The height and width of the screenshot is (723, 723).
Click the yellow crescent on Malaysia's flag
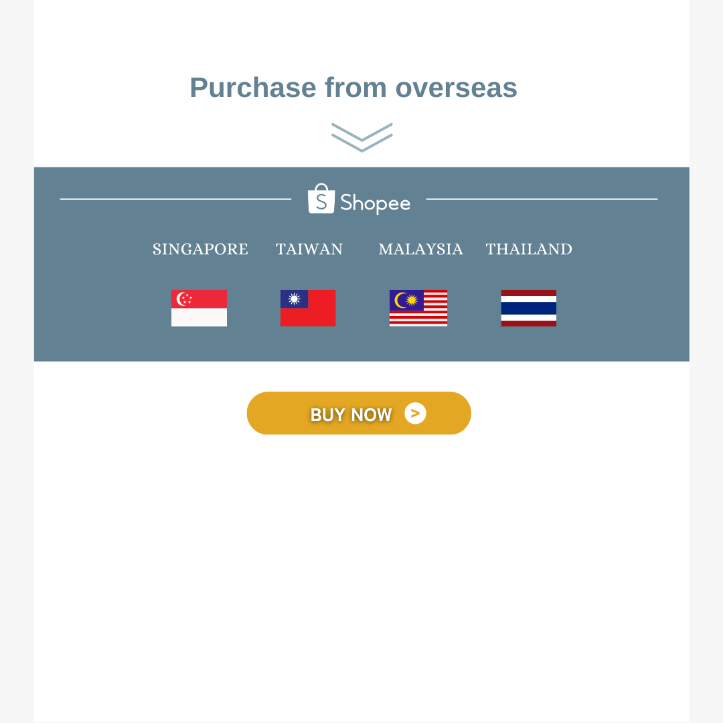[x=400, y=300]
